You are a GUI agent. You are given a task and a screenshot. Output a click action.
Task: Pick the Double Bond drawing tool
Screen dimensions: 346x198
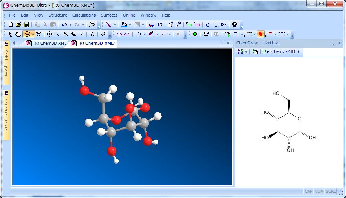point(65,34)
